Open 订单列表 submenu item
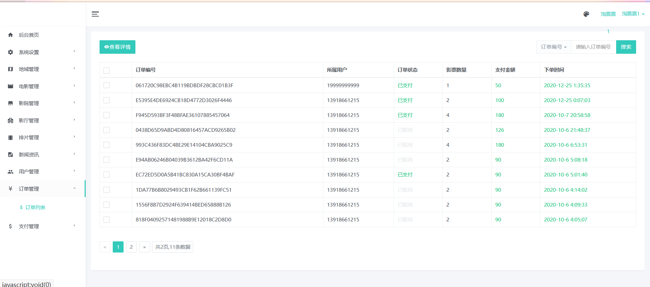The height and width of the screenshot is (287, 650). [35, 207]
